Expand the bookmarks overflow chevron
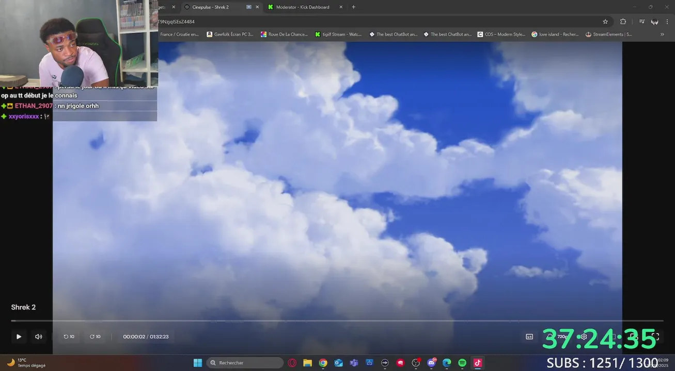The height and width of the screenshot is (371, 675). (x=662, y=35)
